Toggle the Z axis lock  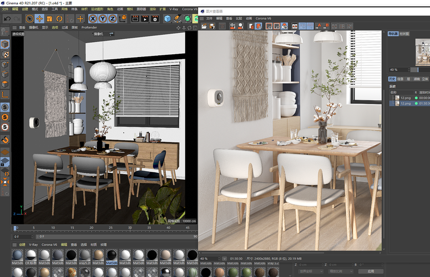tap(112, 18)
